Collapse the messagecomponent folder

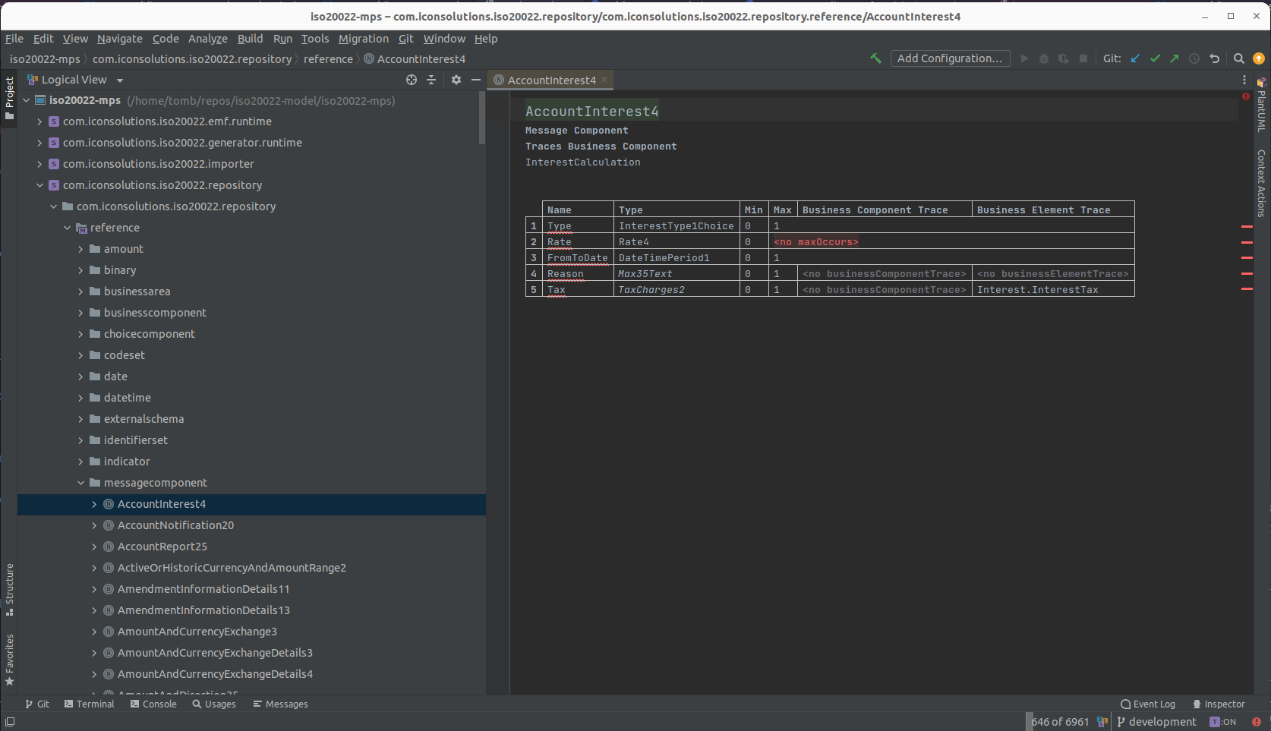pos(81,483)
